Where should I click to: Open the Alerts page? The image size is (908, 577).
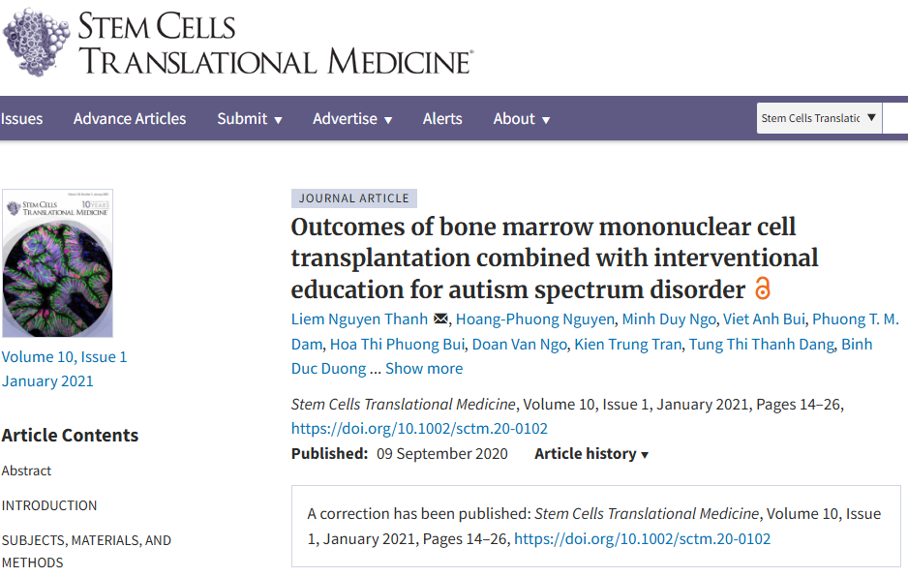point(442,119)
